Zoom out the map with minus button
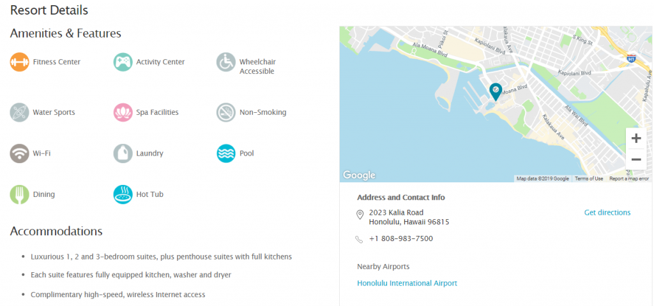The image size is (654, 306). coord(636,159)
